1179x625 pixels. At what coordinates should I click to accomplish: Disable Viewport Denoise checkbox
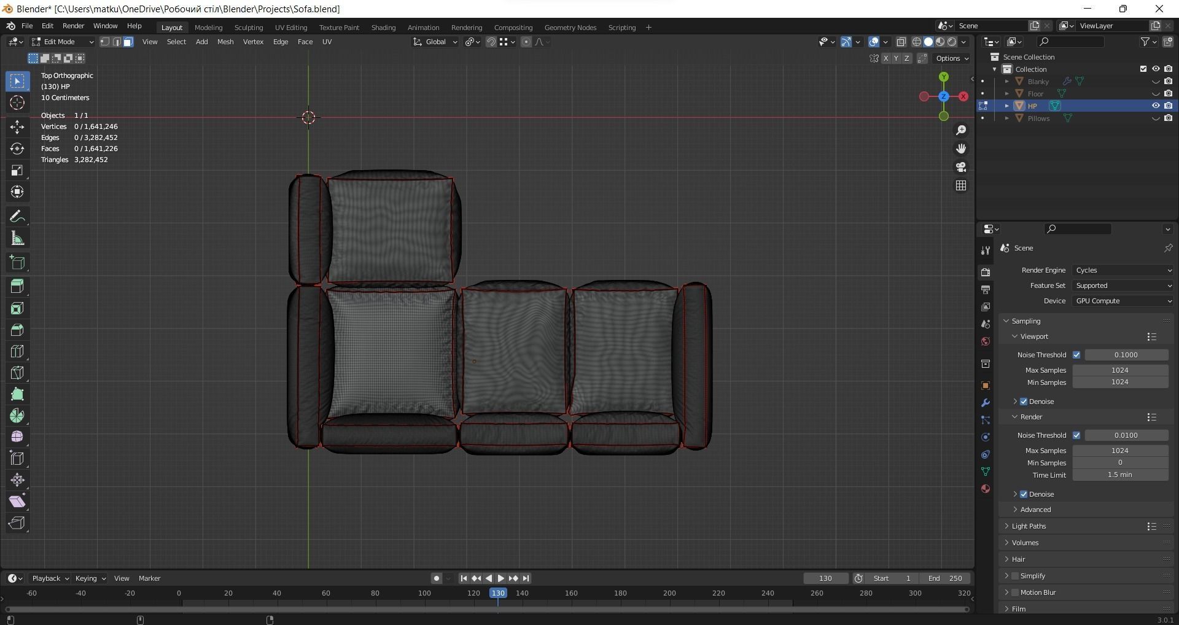point(1024,402)
